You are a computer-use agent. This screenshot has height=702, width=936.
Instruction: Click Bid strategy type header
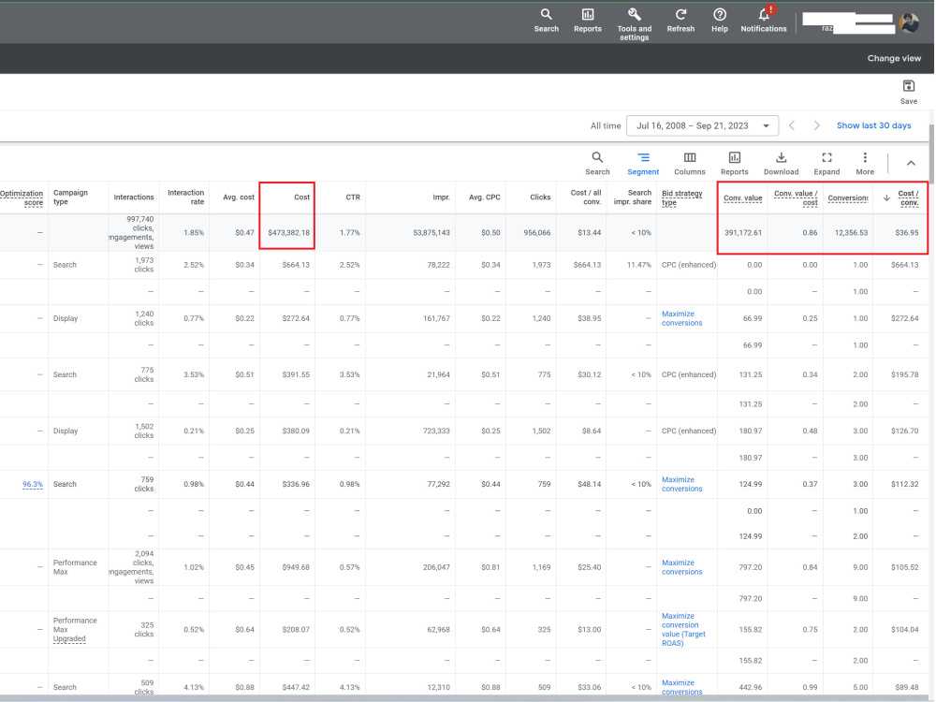pyautogui.click(x=681, y=197)
